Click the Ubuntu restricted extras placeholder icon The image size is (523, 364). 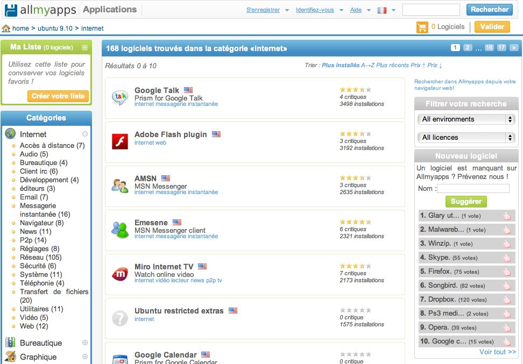click(x=120, y=318)
